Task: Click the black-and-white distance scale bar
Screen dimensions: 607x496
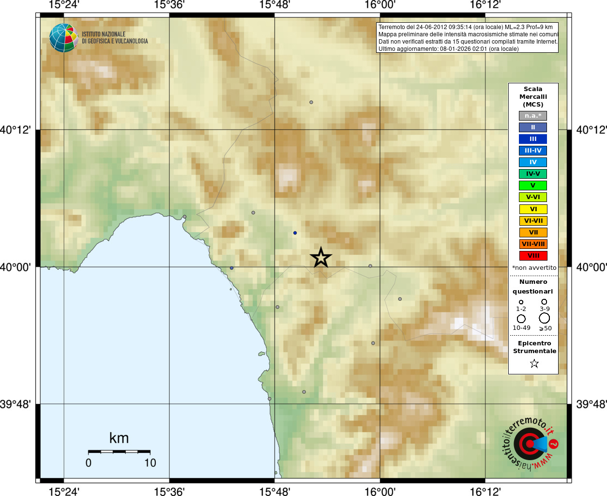Action: coord(119,451)
